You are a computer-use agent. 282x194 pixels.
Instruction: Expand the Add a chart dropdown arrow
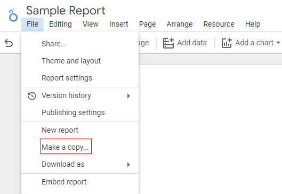(278, 43)
